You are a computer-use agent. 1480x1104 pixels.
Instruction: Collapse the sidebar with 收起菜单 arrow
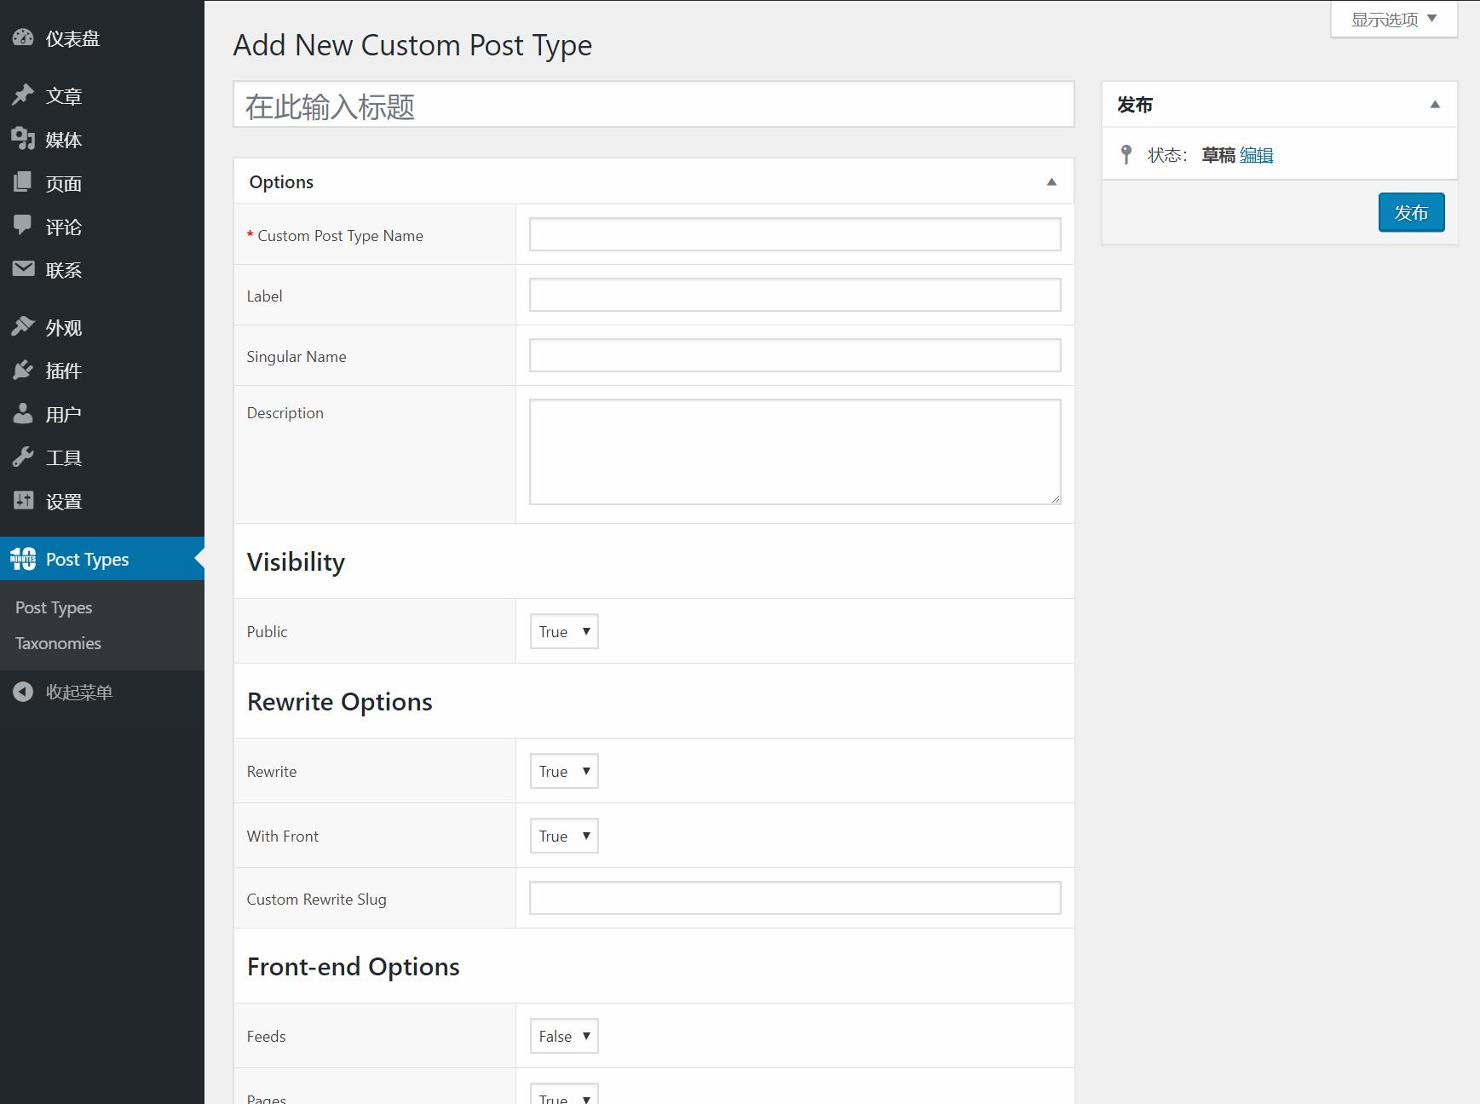pos(23,693)
